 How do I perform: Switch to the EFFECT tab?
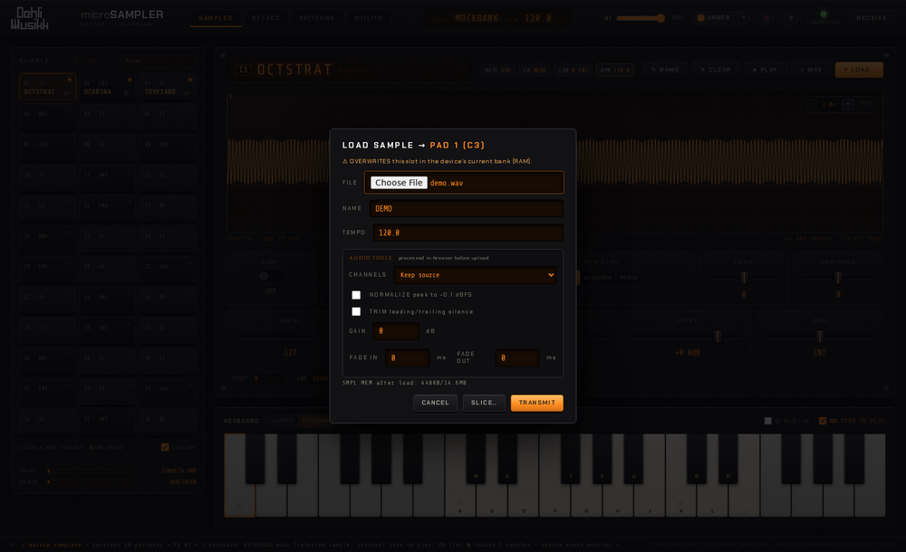(265, 18)
